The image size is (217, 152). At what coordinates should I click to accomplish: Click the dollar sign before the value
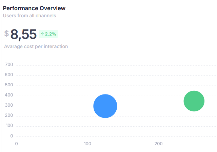pyautogui.click(x=6, y=34)
